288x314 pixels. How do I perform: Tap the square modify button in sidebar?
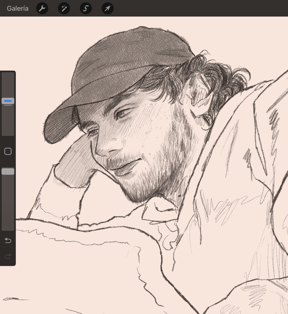click(x=8, y=151)
